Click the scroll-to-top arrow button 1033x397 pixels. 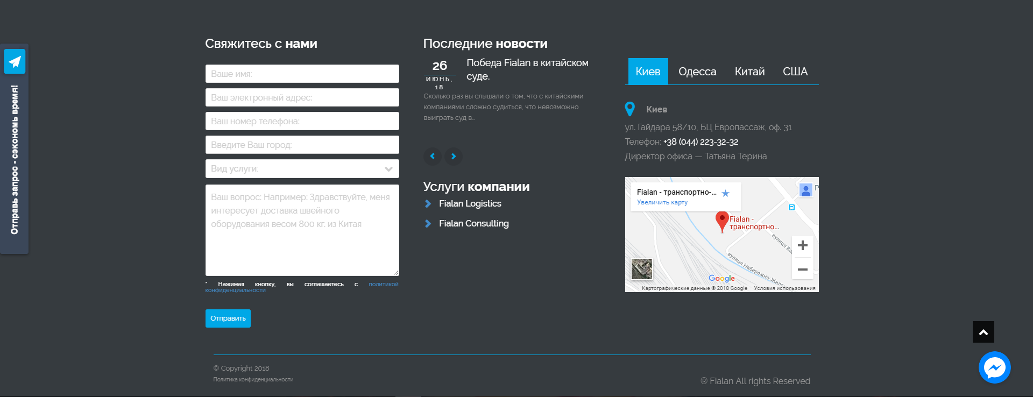coord(983,332)
